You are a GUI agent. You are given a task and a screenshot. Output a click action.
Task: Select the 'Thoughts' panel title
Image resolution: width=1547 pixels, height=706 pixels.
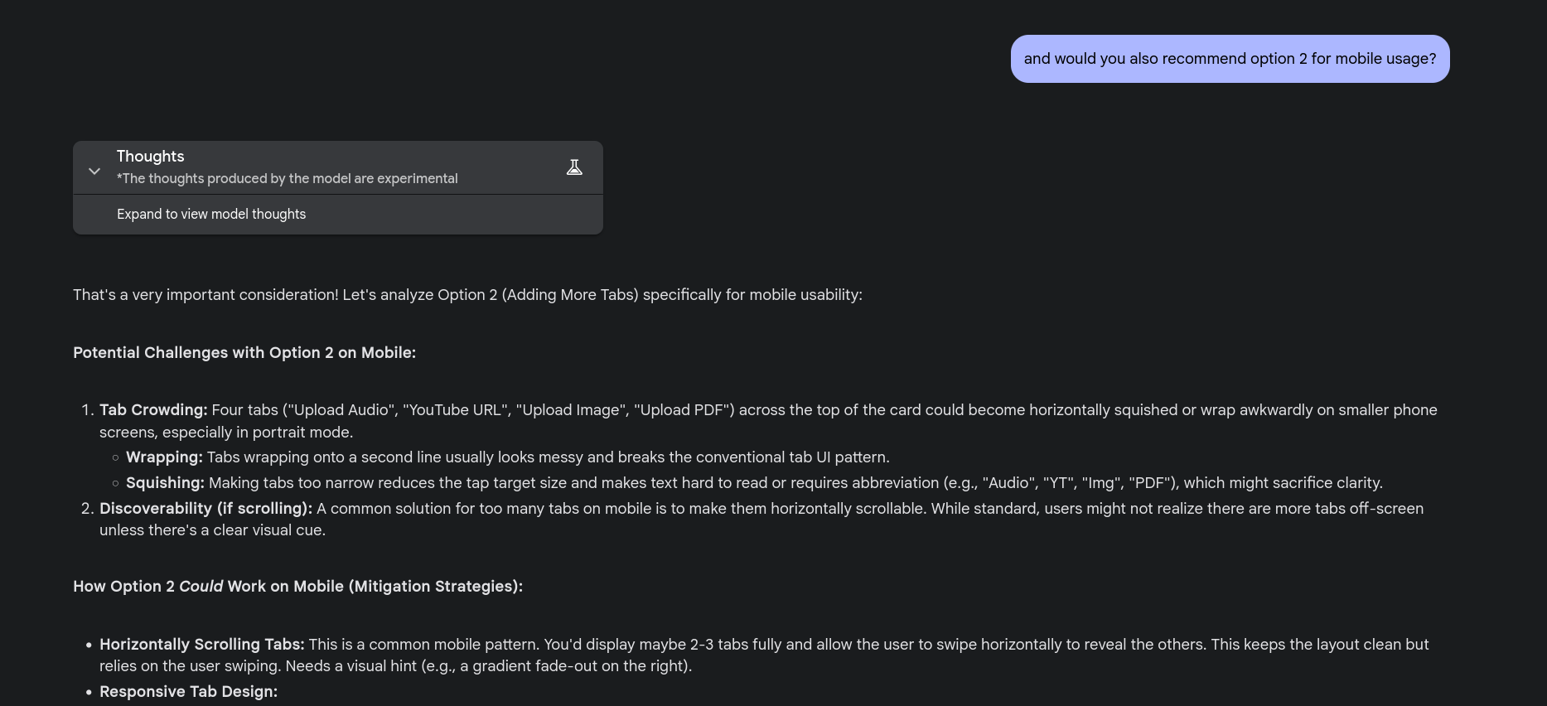coord(150,156)
